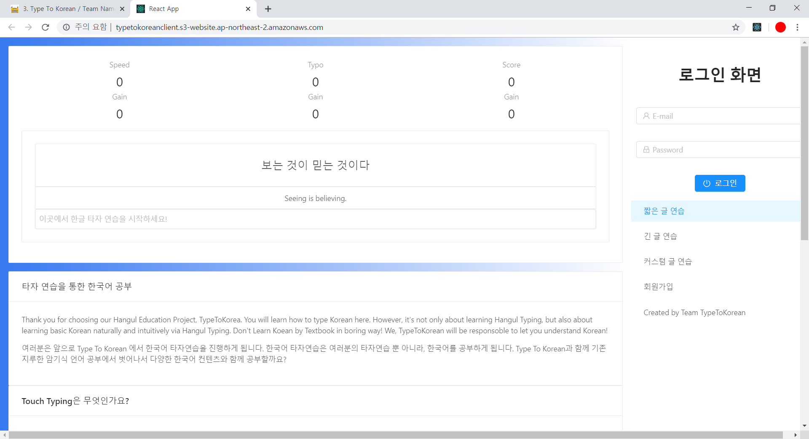This screenshot has height=439, width=809.
Task: Click heading 타자 연습을 통한 한국어 공부
Action: tap(77, 286)
